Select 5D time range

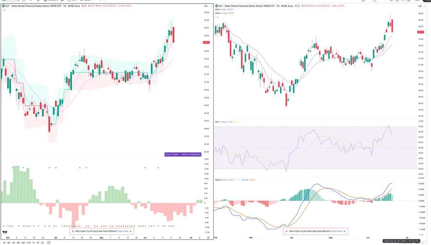[8, 243]
